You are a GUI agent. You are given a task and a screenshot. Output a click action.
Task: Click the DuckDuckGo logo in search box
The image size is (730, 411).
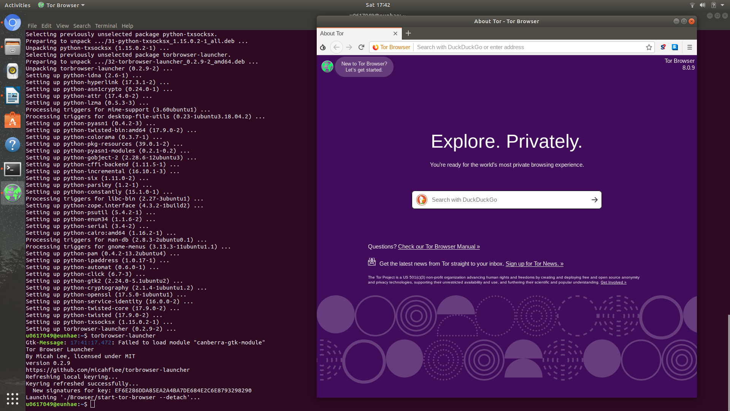click(x=422, y=200)
